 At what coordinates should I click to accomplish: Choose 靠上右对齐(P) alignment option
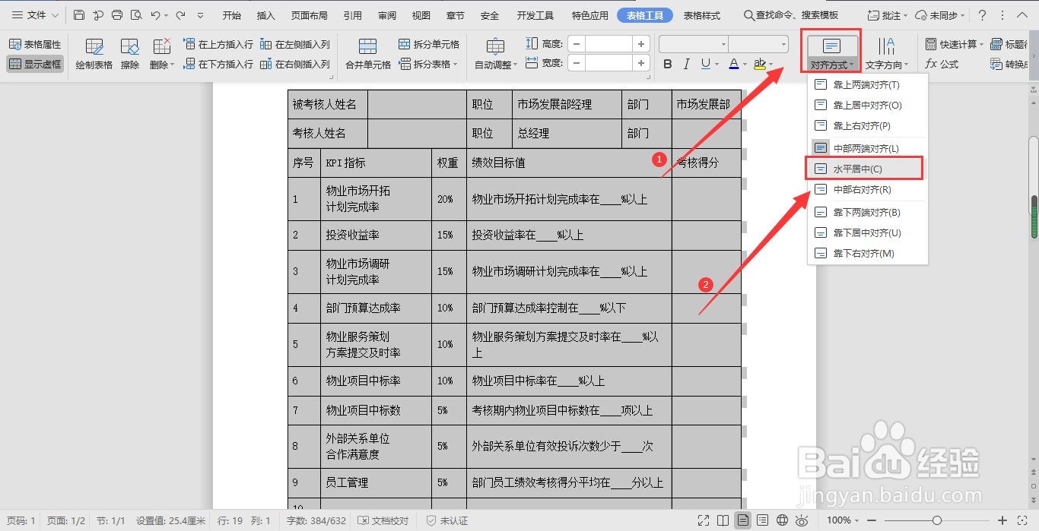click(x=867, y=125)
